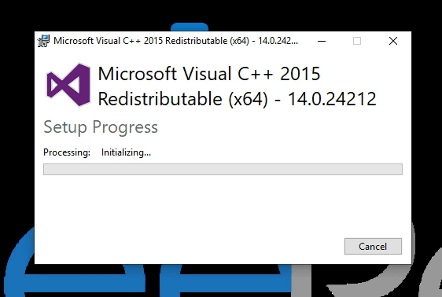Click the "Redistributable (x64)" heading text

[x=182, y=99]
